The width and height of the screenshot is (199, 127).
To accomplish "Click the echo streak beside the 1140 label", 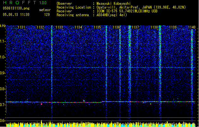I will [x=192, y=75].
